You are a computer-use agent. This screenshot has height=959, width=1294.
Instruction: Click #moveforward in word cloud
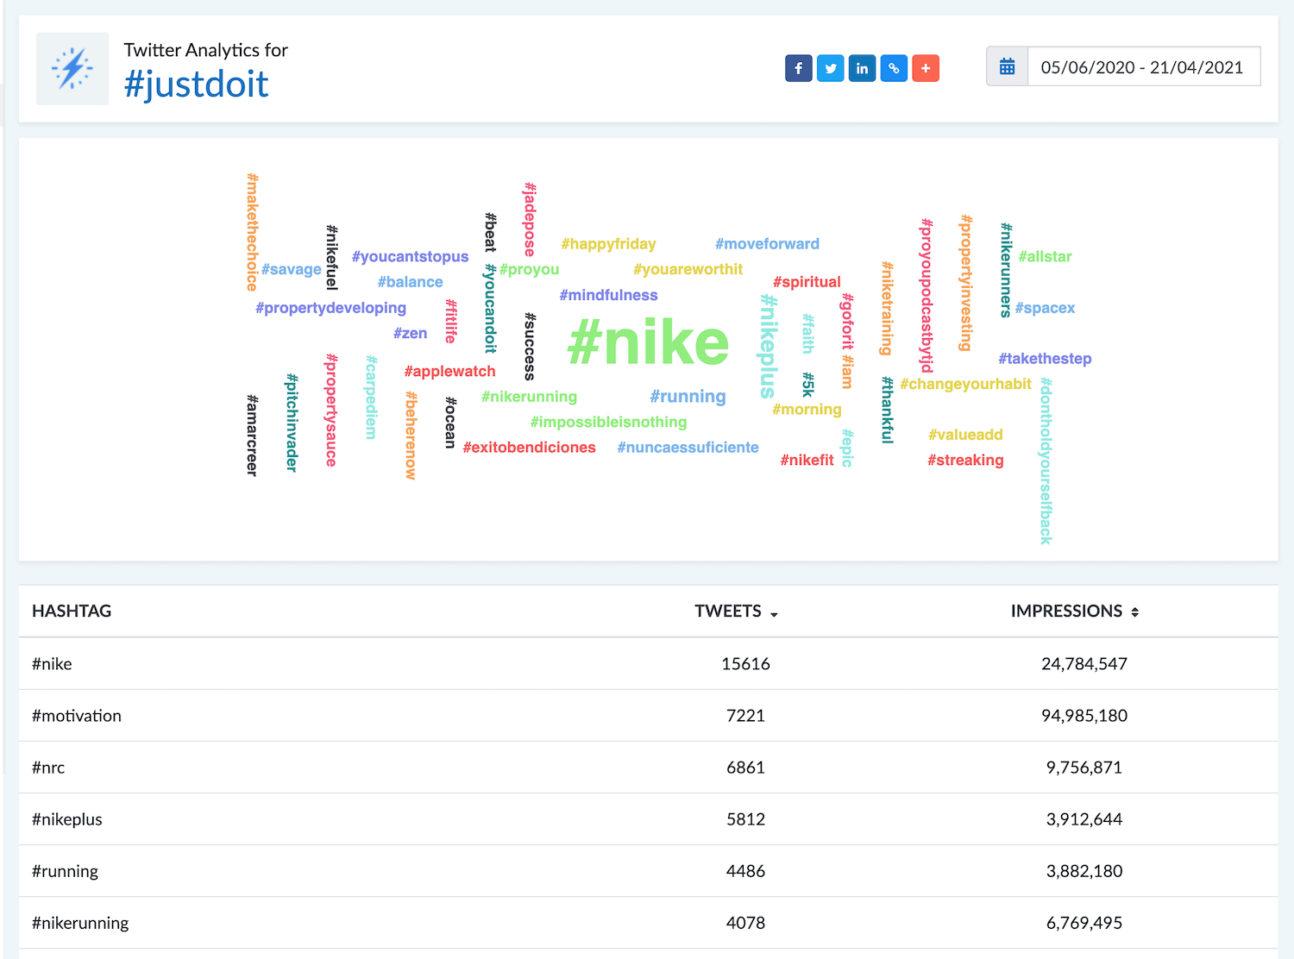[x=767, y=244]
